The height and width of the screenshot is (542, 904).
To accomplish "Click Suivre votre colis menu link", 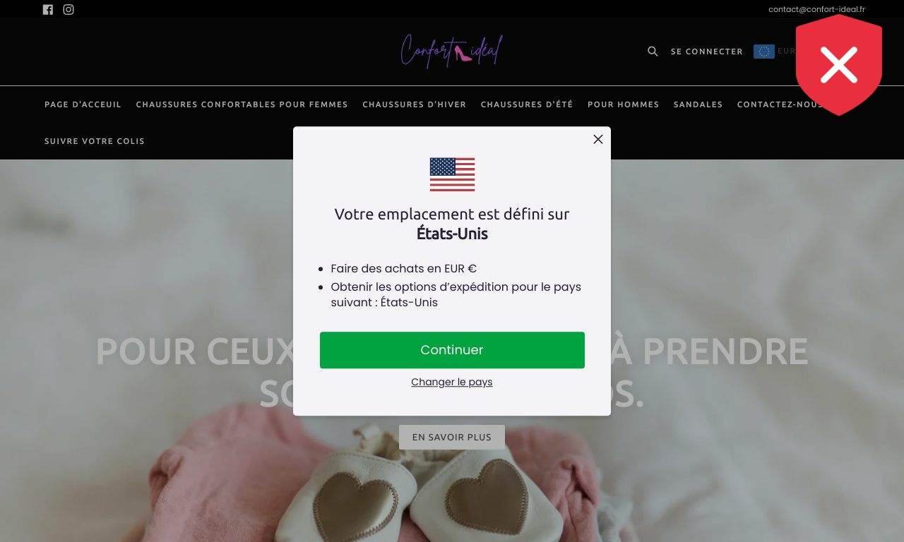I will [x=95, y=141].
